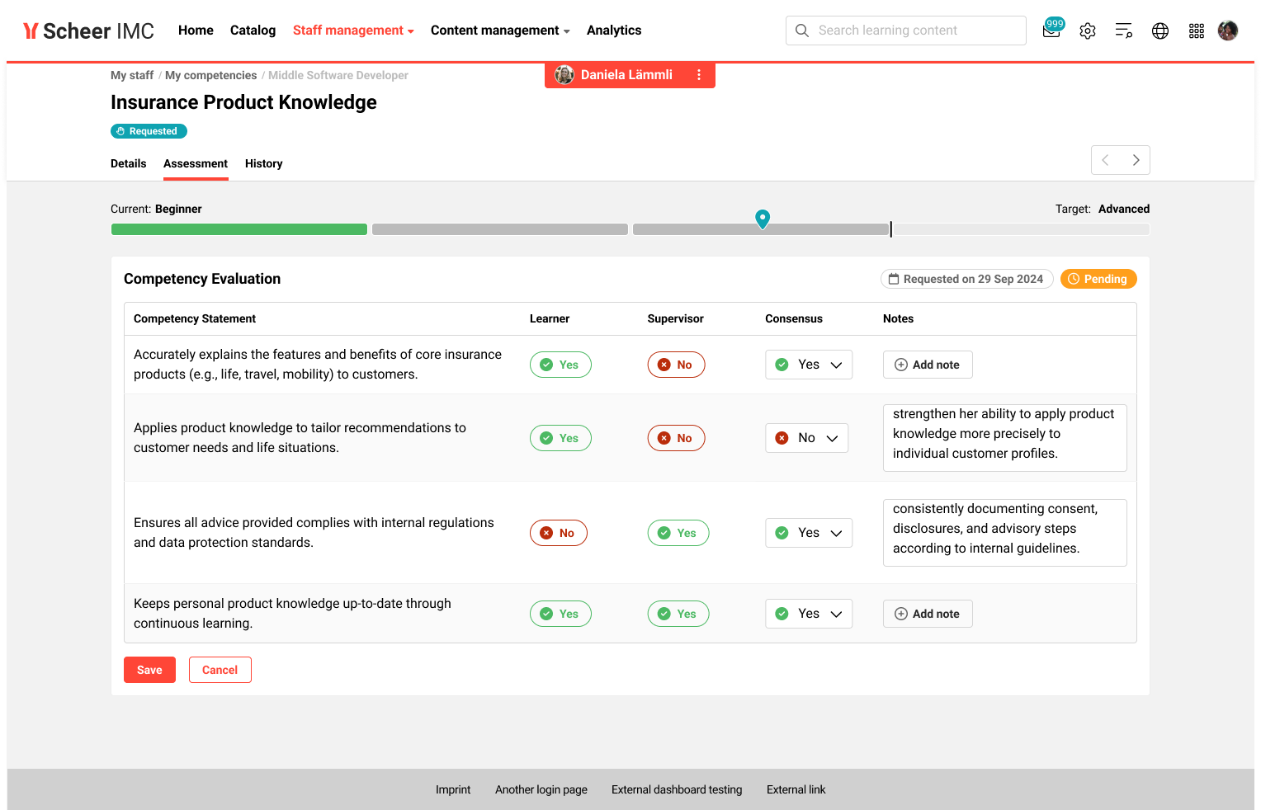
Task: Toggle the Learner 'No' for compliance advice row
Action: [559, 533]
